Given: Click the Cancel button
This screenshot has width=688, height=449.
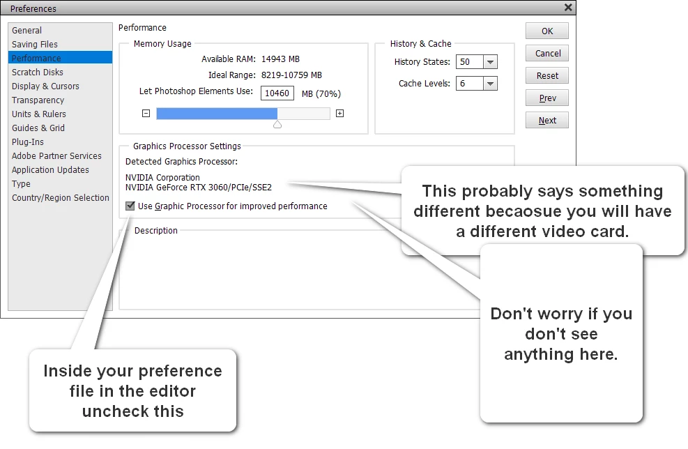Looking at the screenshot, I should point(546,54).
